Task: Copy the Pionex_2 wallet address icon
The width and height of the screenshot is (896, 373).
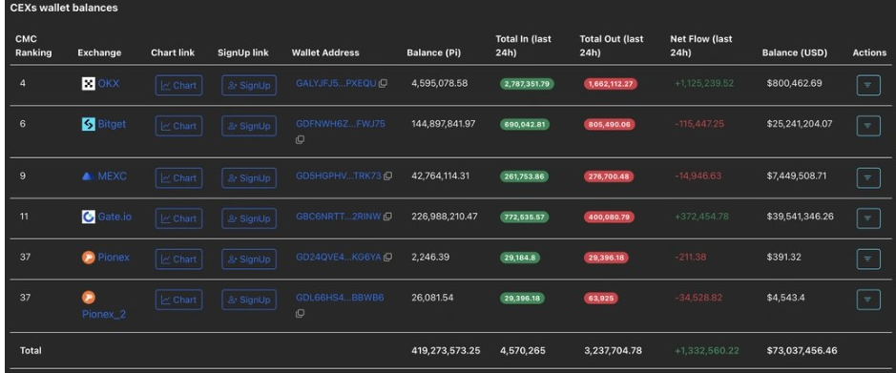Action: point(300,314)
